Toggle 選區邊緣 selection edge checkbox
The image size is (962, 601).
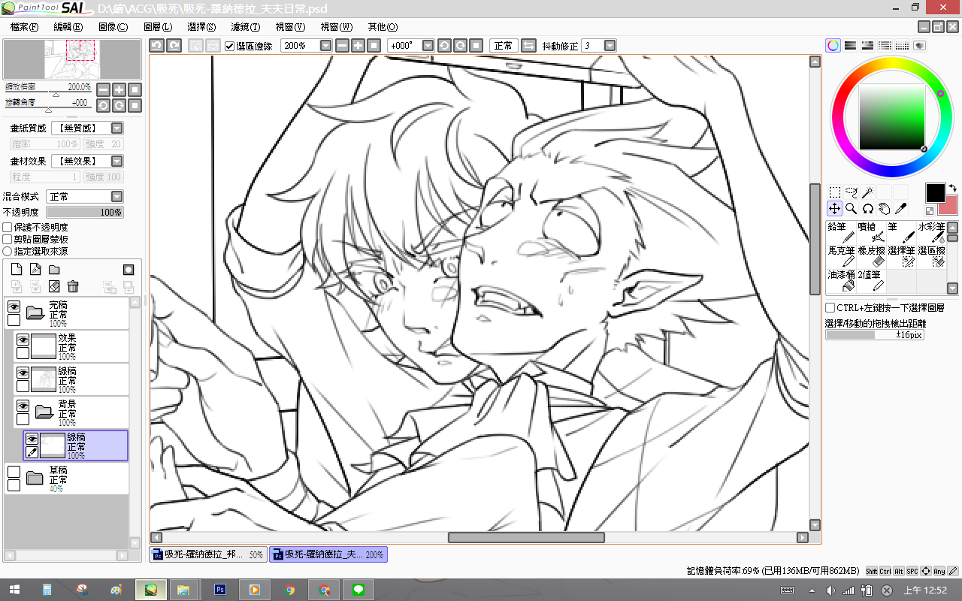coord(230,46)
